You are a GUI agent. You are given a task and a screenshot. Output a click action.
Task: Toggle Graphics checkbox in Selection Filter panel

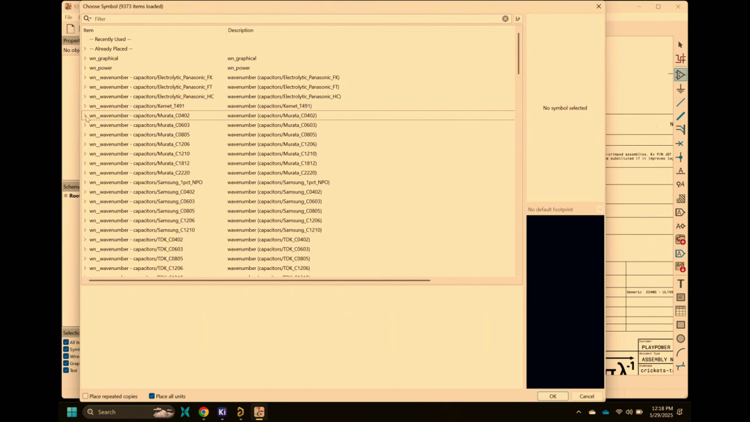click(x=66, y=363)
